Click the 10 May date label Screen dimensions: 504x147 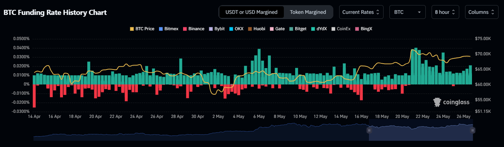coord(300,117)
